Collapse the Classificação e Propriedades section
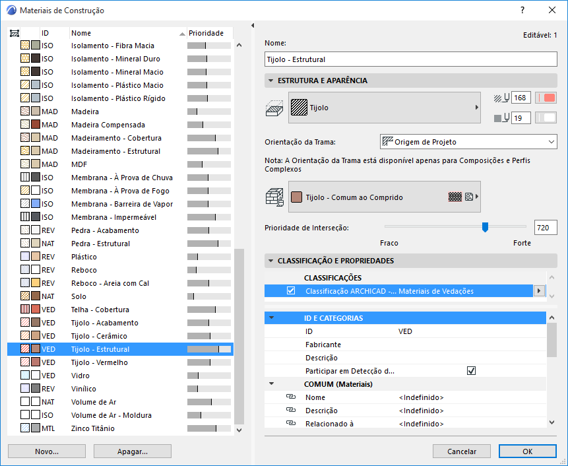 (x=270, y=261)
